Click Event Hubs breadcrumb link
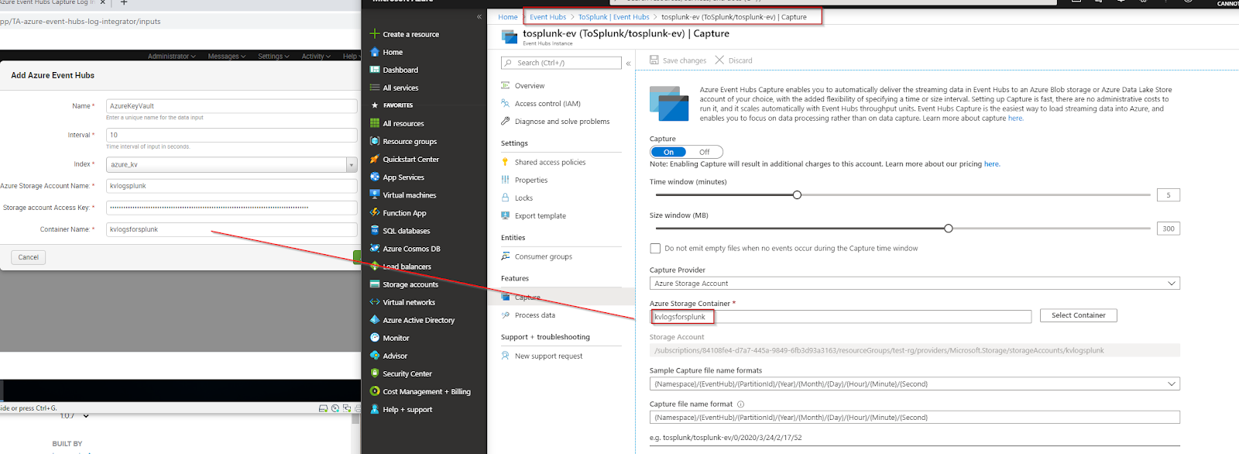1239x454 pixels. (547, 17)
